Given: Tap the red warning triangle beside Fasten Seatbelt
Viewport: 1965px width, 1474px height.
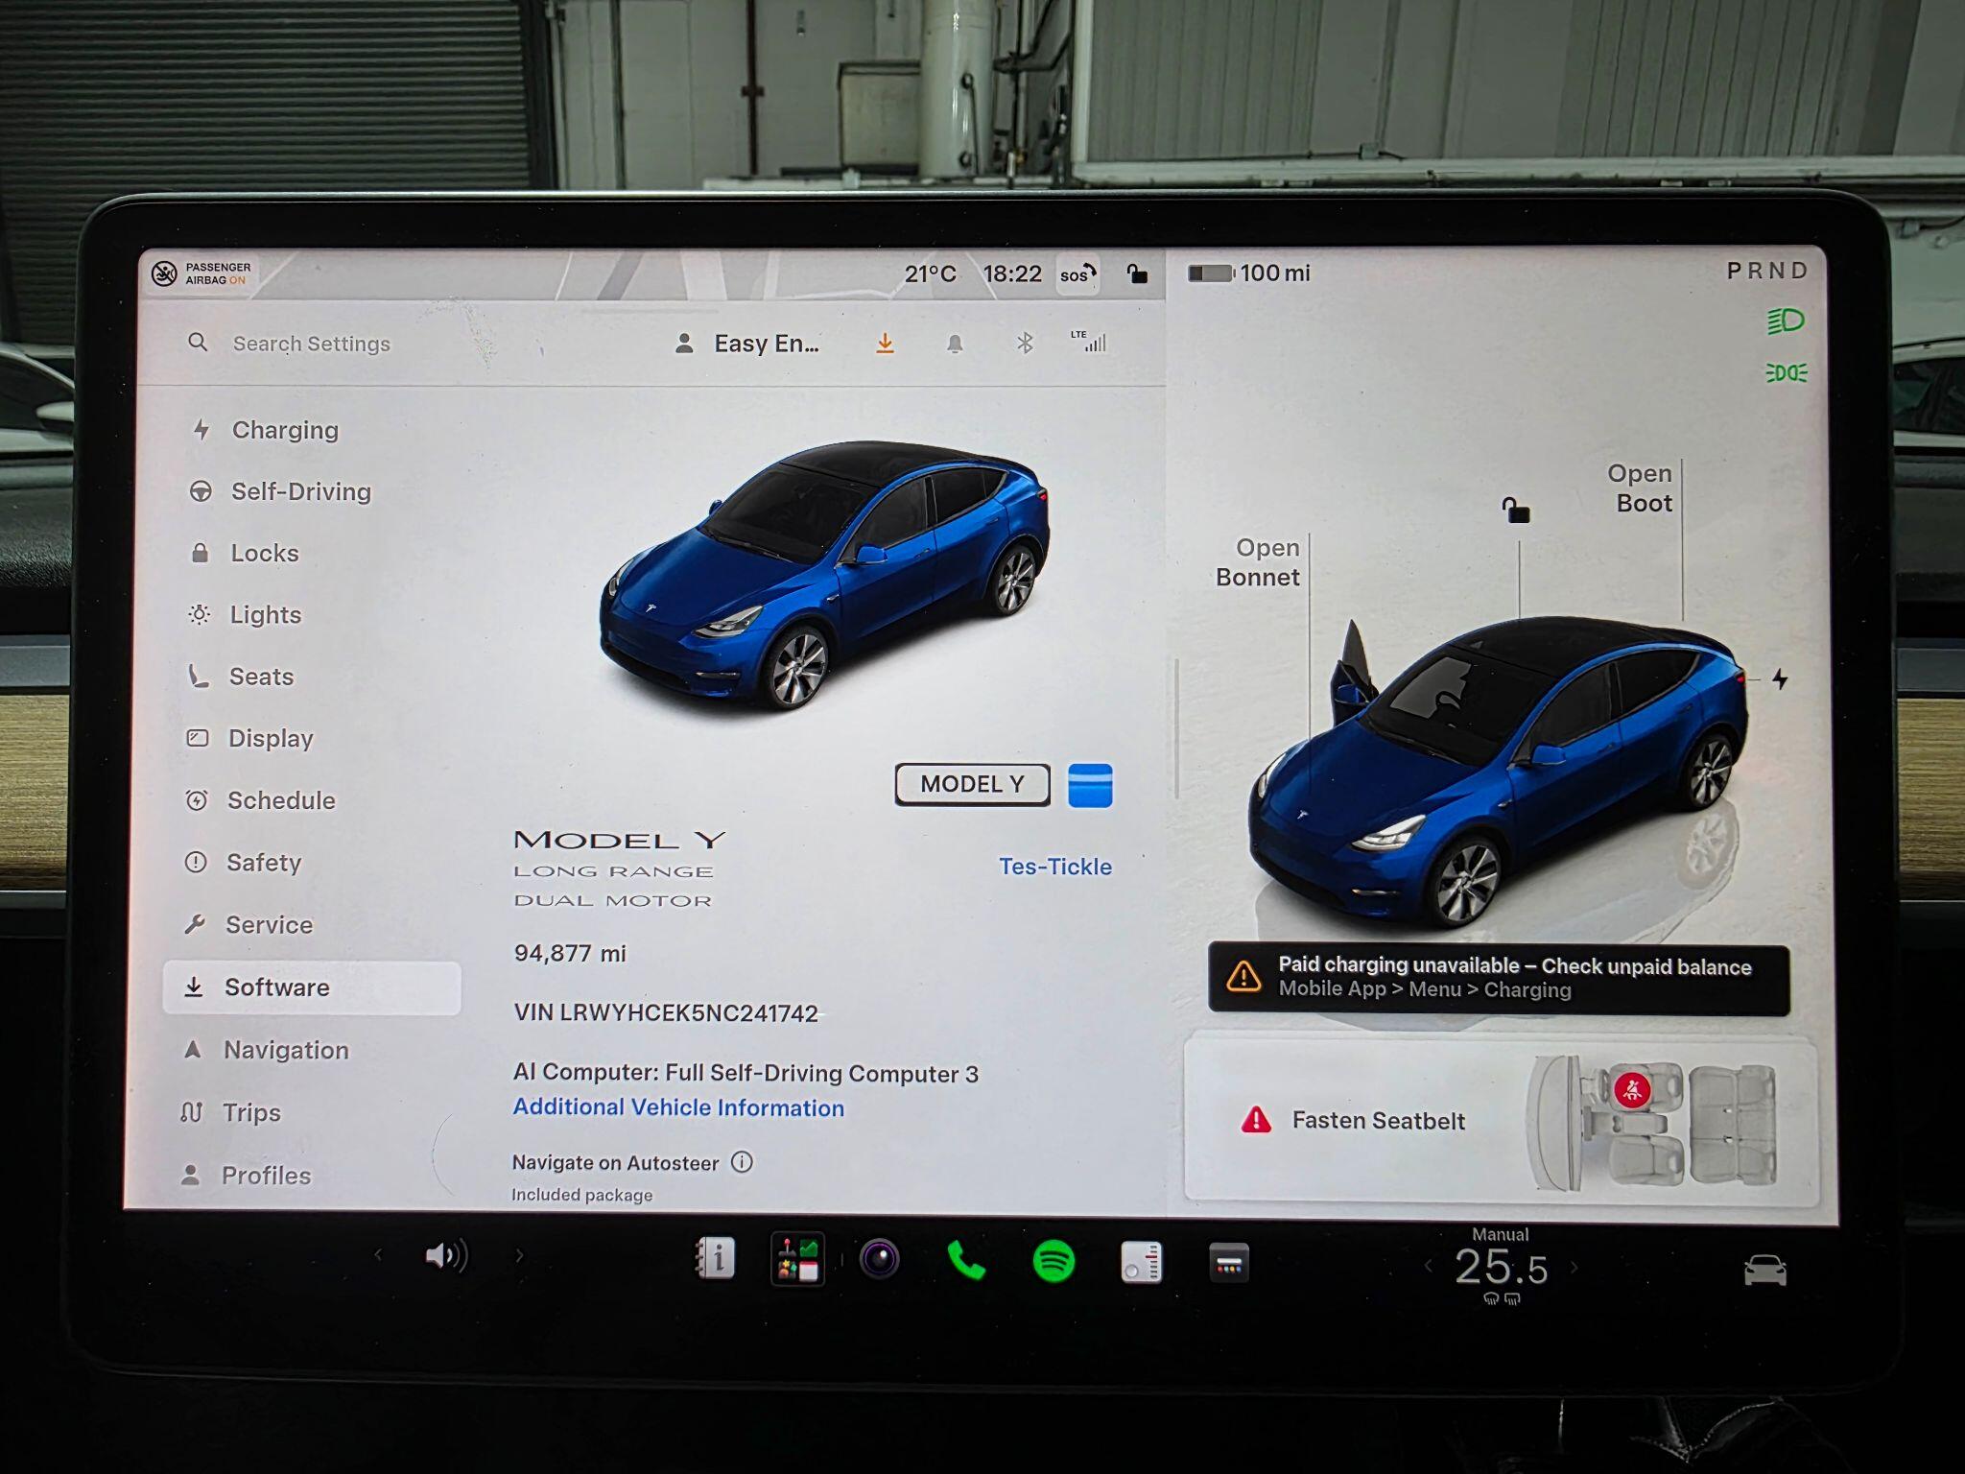Looking at the screenshot, I should click(x=1256, y=1120).
